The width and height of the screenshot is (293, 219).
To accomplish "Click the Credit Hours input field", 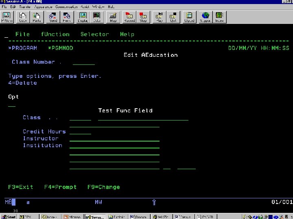I will (80, 131).
